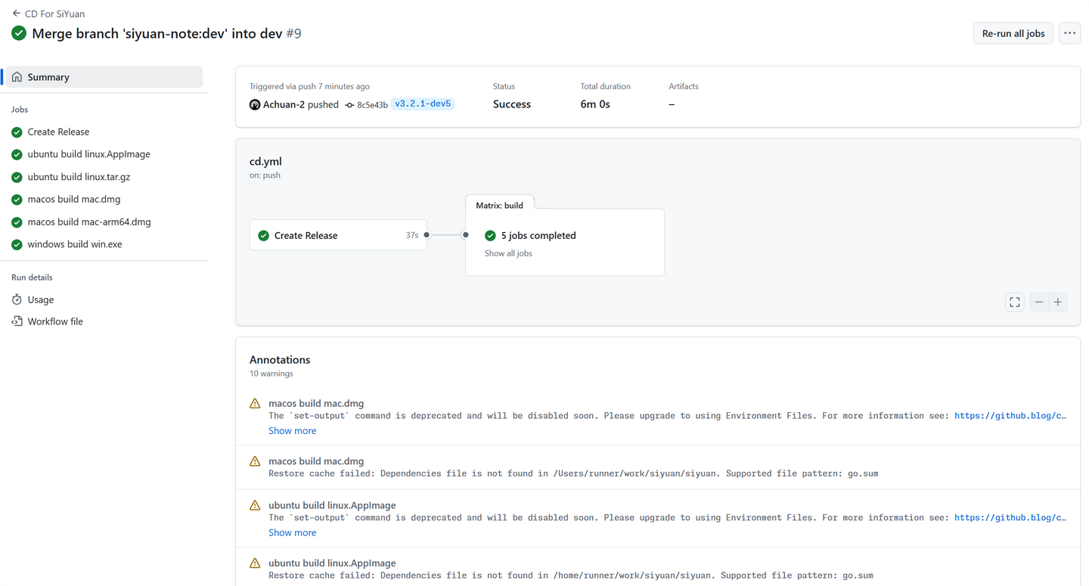Click the 10 warnings text

click(x=271, y=374)
